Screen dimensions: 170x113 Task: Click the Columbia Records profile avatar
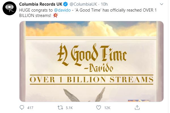[10, 8]
